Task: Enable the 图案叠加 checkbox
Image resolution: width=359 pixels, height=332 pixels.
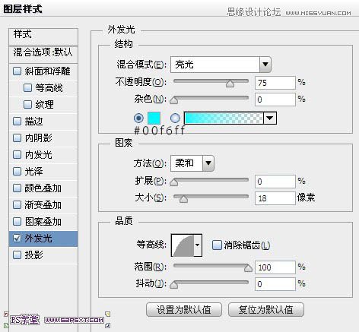Action: pos(17,222)
